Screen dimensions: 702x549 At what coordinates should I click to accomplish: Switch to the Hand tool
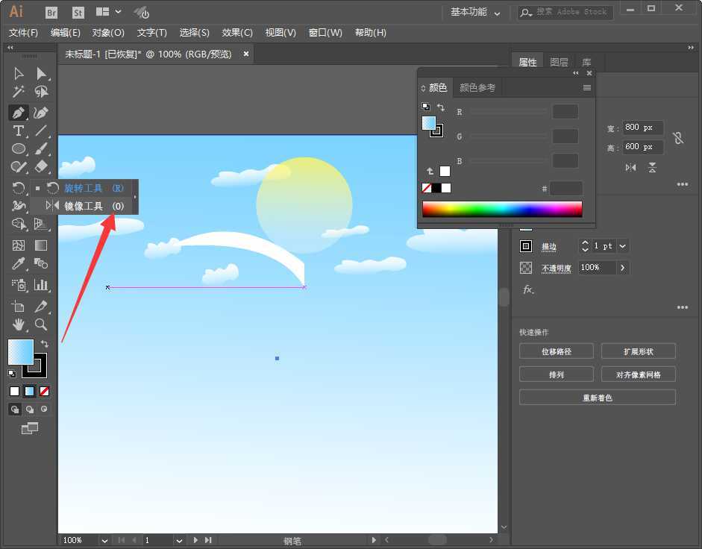coord(16,324)
